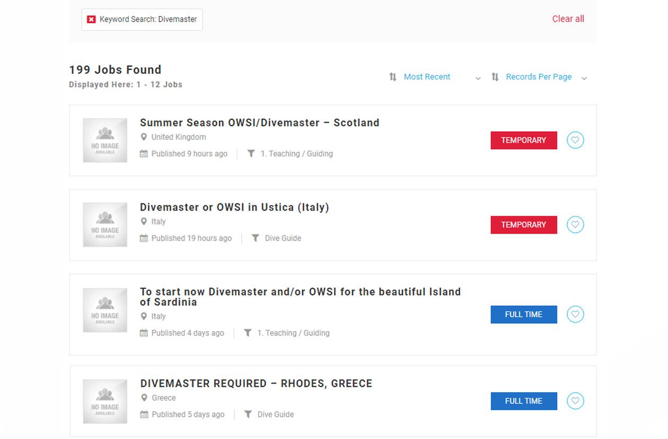
Task: Click TEMPORARY badge on the Scotland job
Action: click(x=524, y=140)
